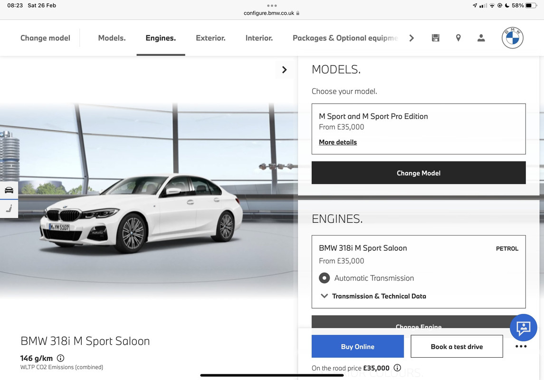The width and height of the screenshot is (544, 380).
Task: Open the three-dot more options menu
Action: 521,346
